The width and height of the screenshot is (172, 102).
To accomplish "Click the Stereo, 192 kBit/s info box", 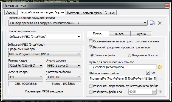I will tap(64, 84).
